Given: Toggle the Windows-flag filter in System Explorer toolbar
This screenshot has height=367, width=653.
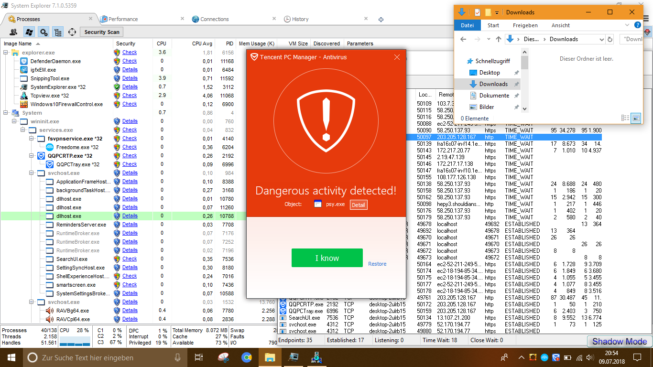Looking at the screenshot, I should [29, 32].
